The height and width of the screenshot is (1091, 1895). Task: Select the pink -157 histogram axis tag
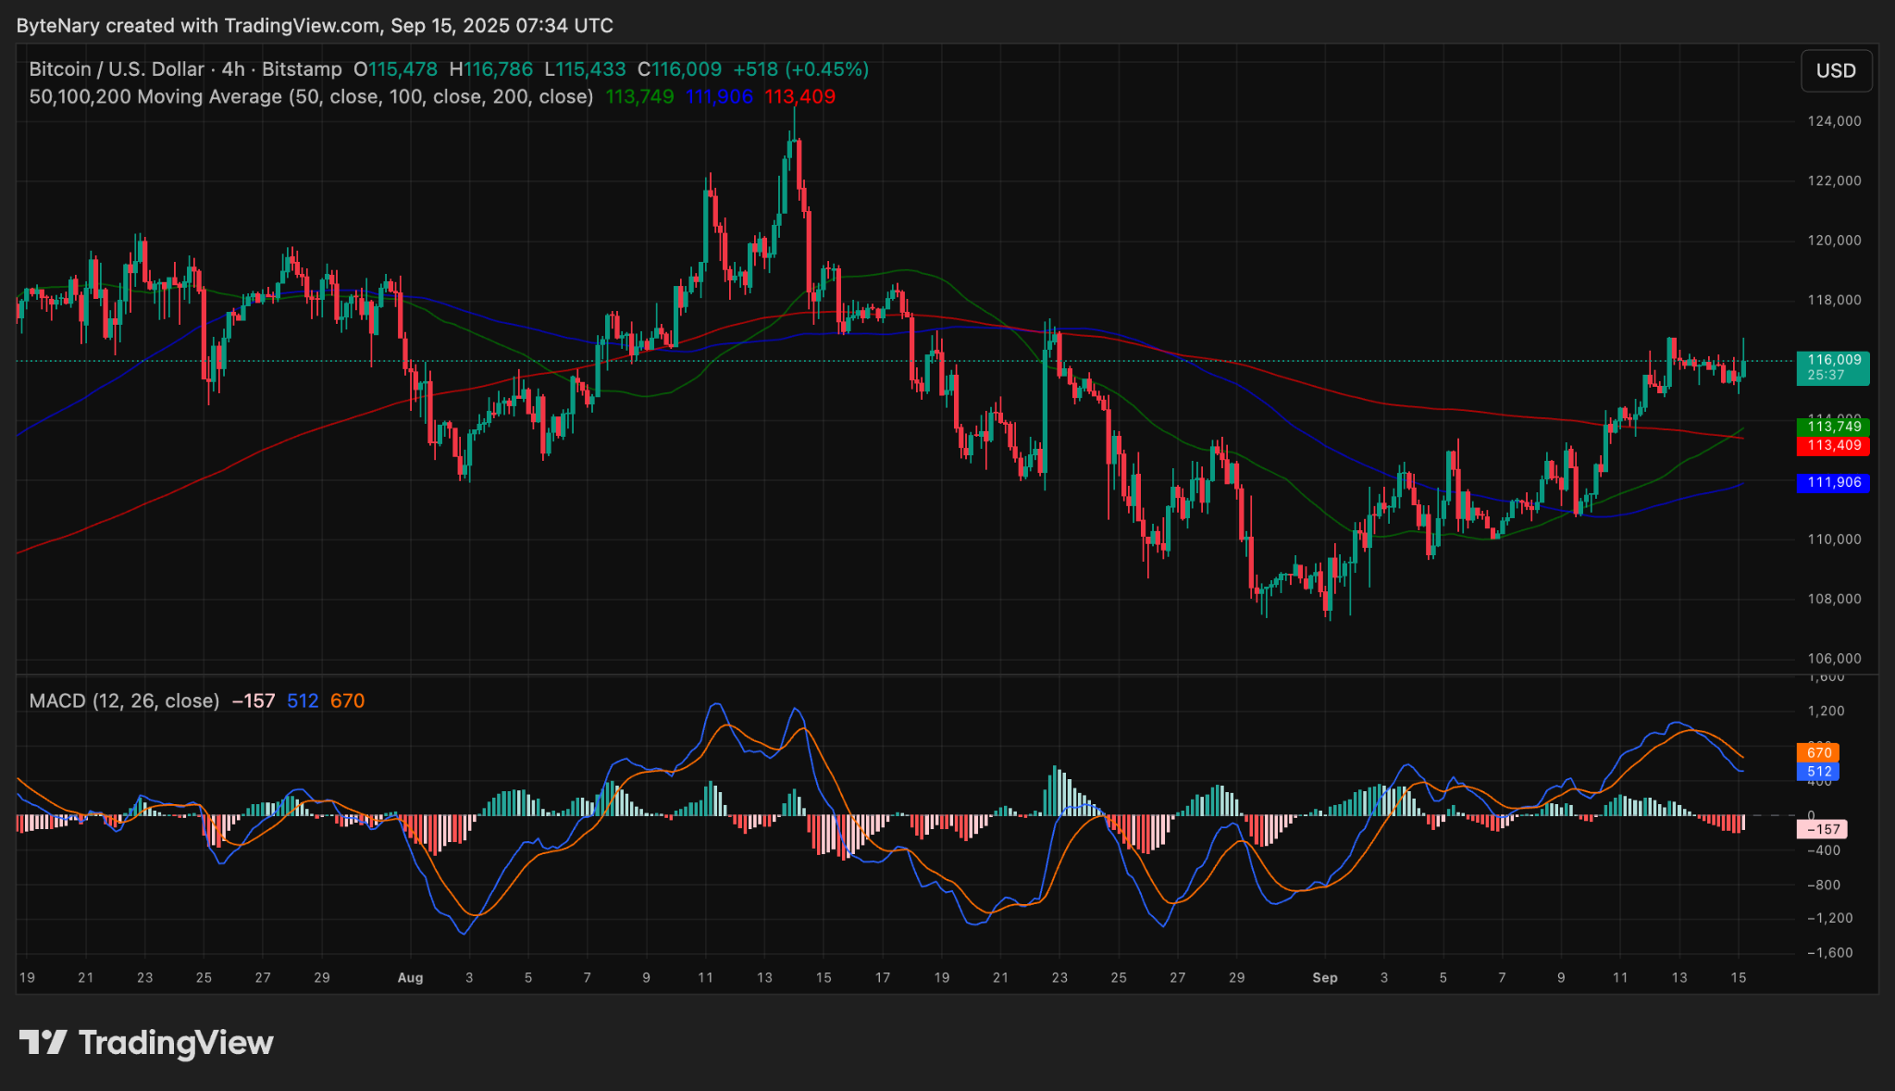pyautogui.click(x=1821, y=829)
